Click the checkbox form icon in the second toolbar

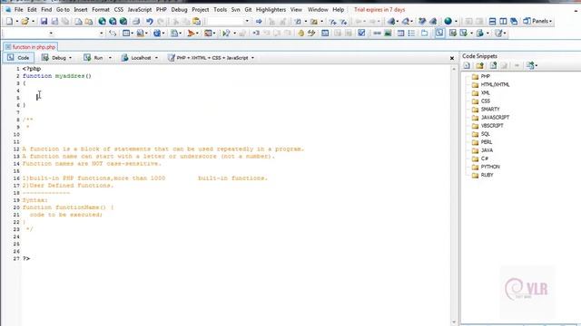pyautogui.click(x=361, y=34)
